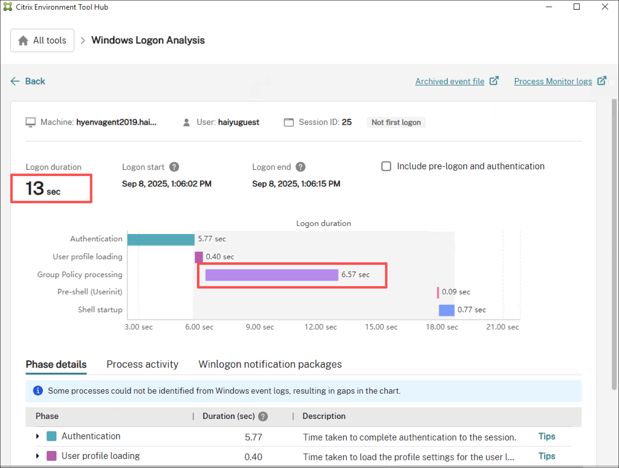Click the help icon beside Logon start

pos(174,167)
